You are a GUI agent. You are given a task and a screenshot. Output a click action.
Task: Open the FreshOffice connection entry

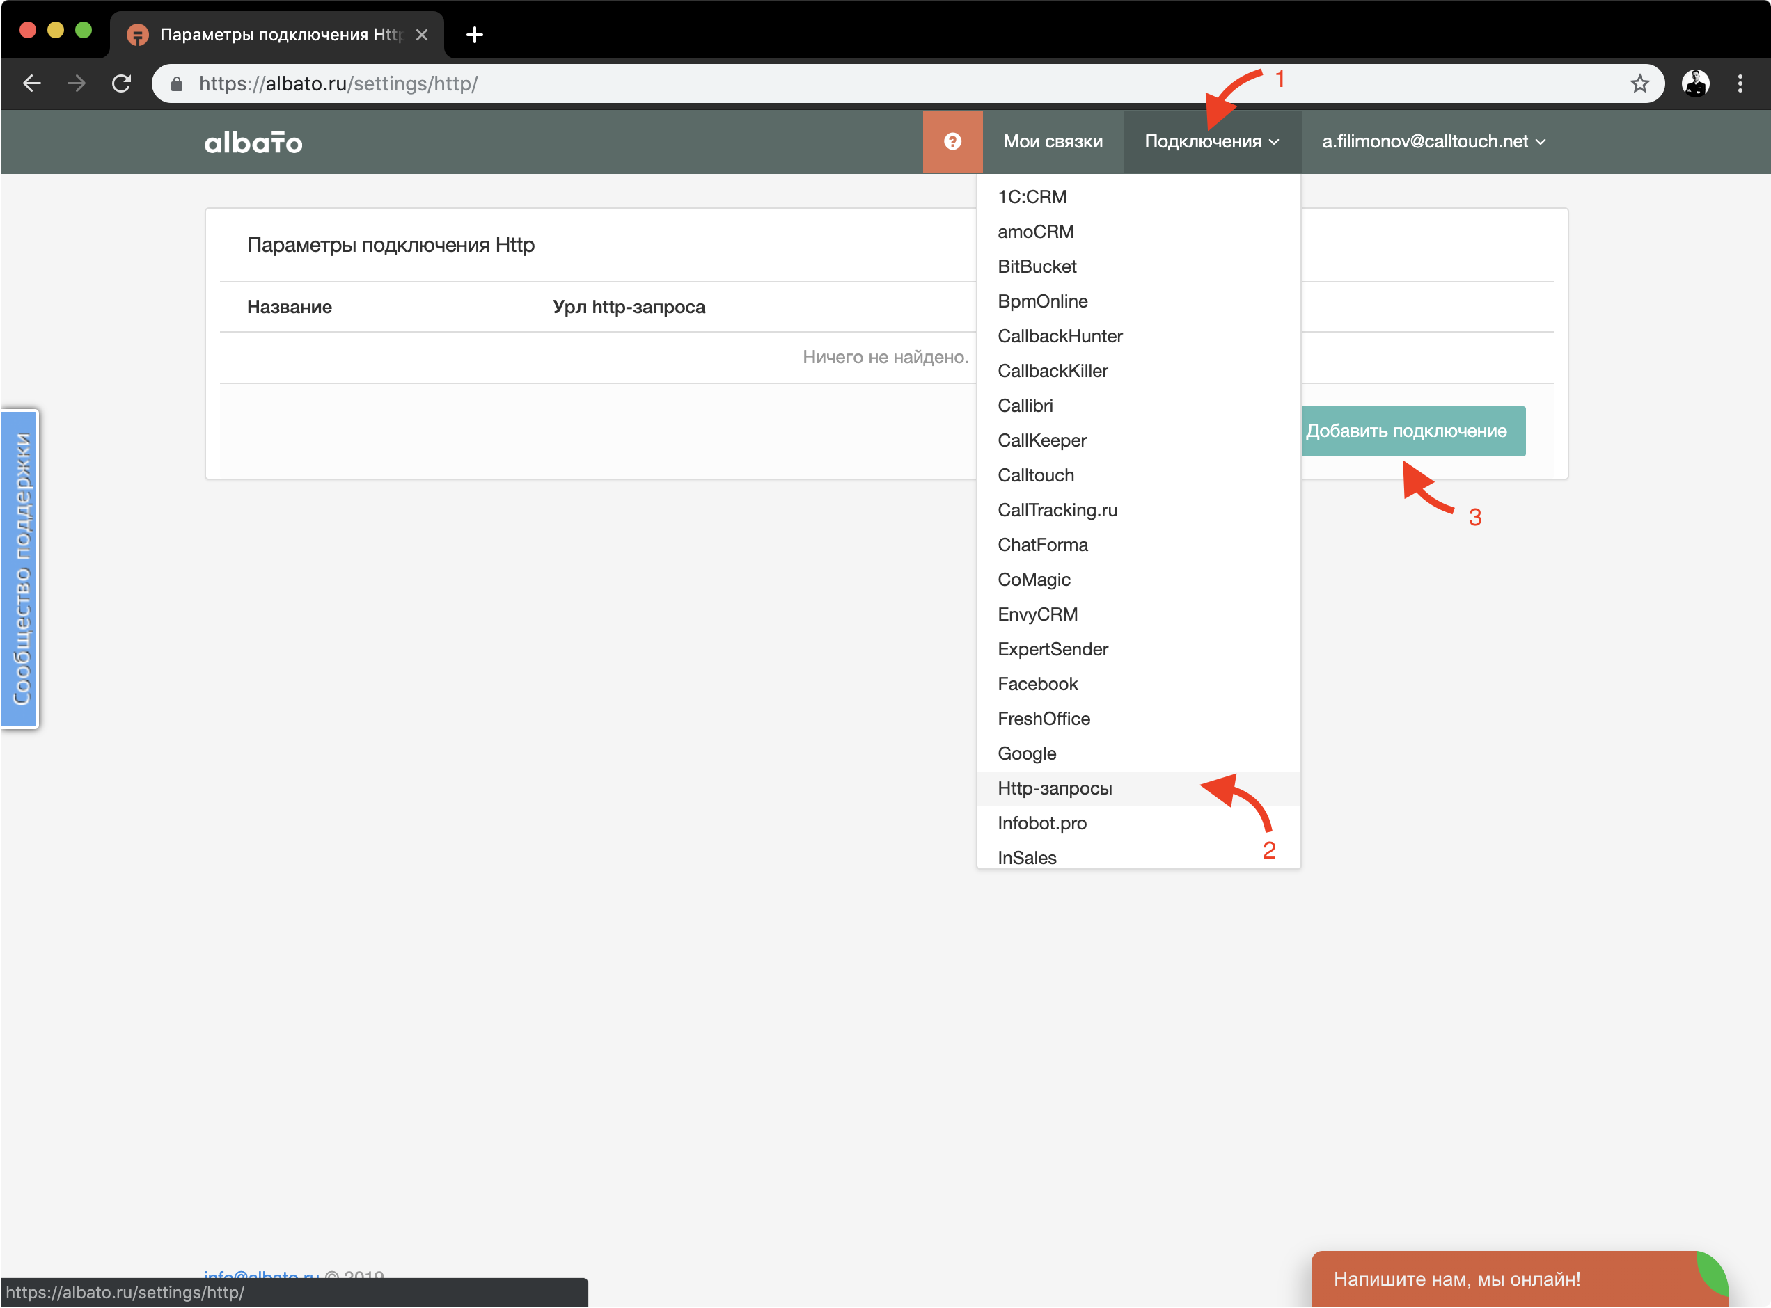1138,719
